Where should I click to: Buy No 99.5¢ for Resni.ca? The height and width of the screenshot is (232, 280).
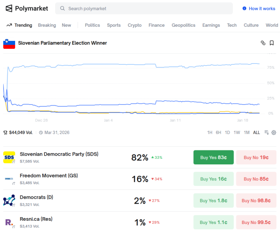coord(256,222)
